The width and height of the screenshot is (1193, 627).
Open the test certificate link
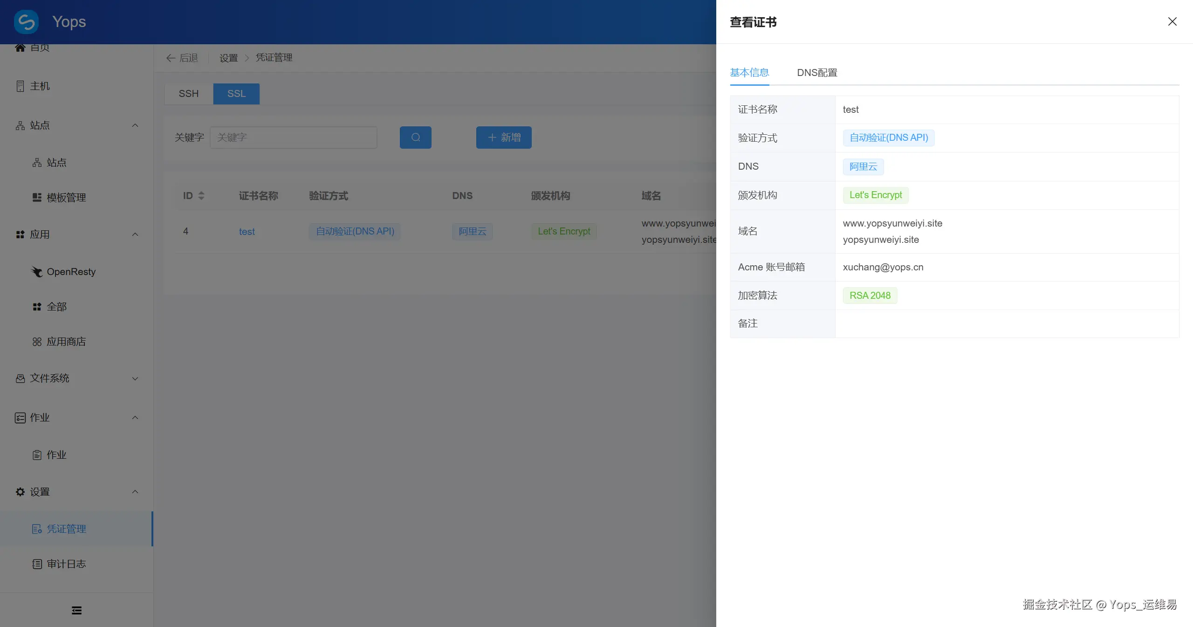(x=247, y=231)
